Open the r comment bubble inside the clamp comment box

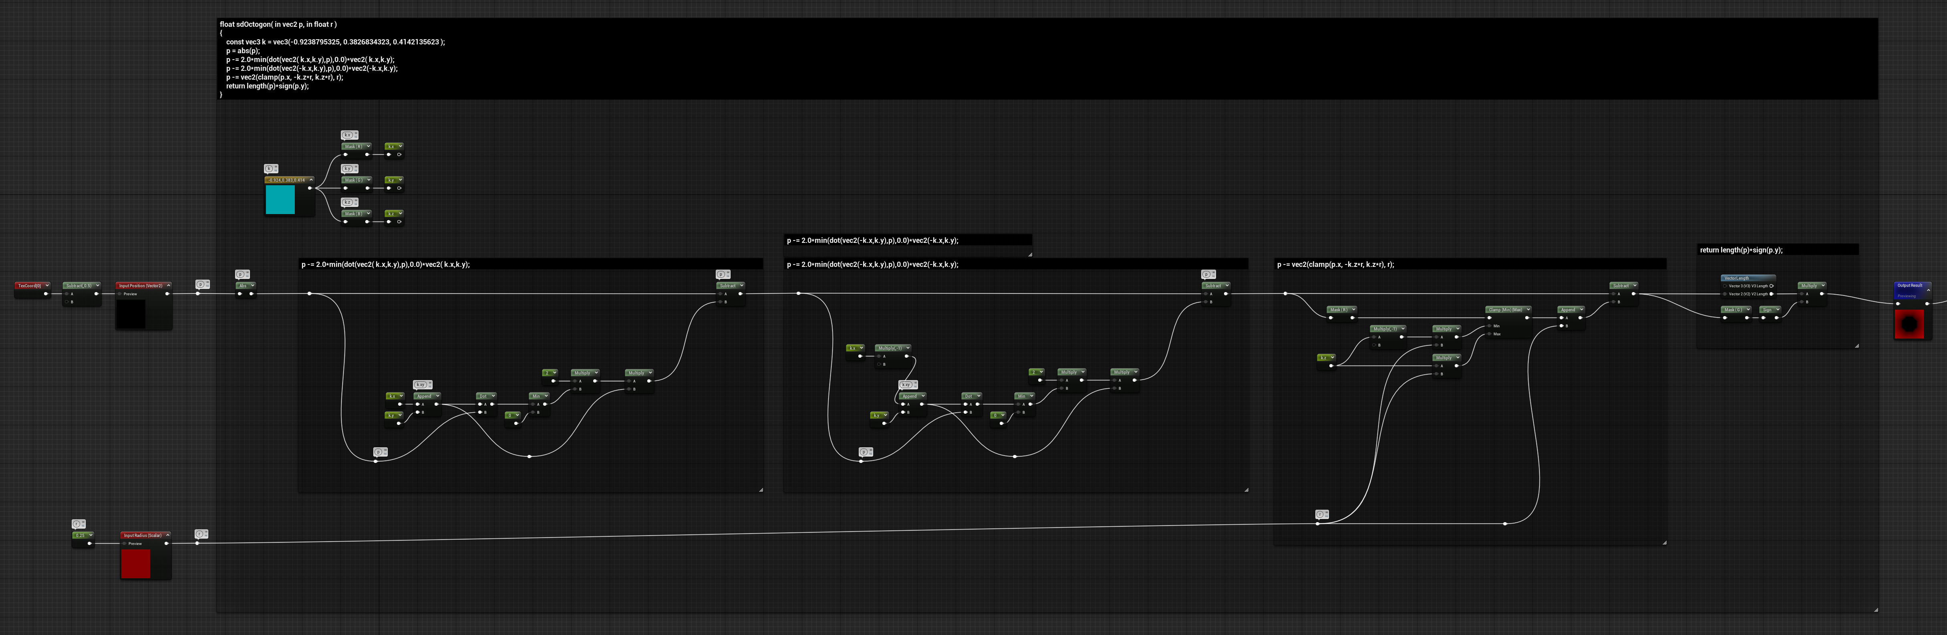1321,514
